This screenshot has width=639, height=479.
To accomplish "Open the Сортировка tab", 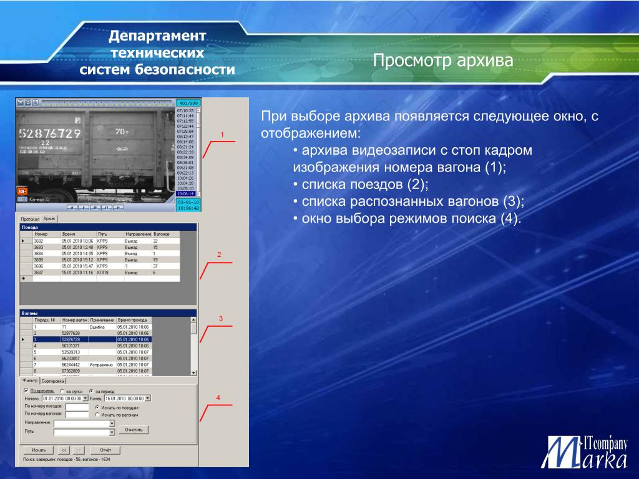I will click(x=54, y=381).
